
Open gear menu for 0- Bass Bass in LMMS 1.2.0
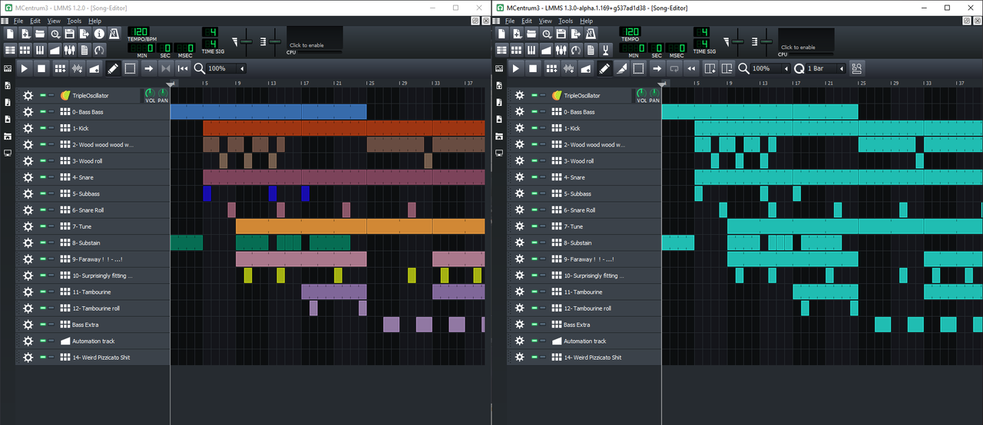28,112
